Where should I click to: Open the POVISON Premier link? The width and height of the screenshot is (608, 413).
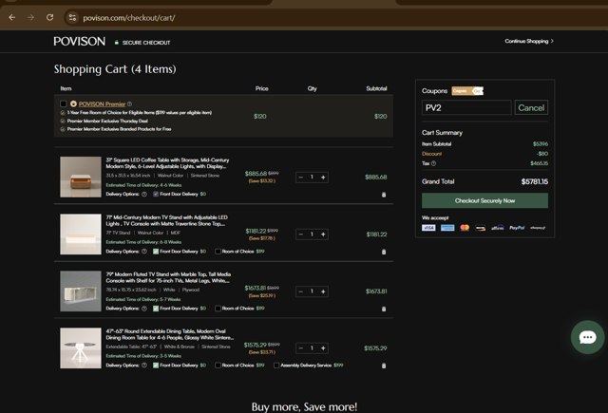pos(102,103)
